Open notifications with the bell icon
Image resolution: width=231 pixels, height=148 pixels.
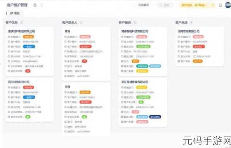coord(220,5)
